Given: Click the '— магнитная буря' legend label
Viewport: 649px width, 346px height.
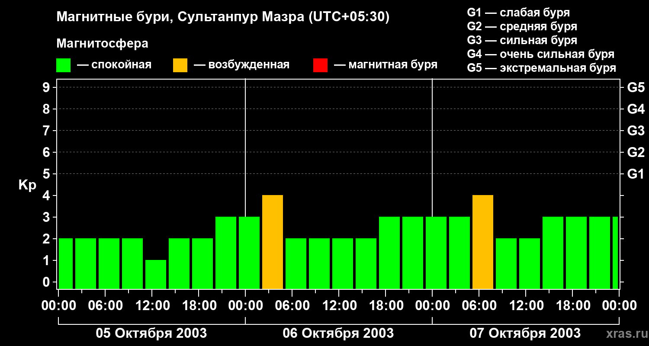Looking at the screenshot, I should pos(386,65).
